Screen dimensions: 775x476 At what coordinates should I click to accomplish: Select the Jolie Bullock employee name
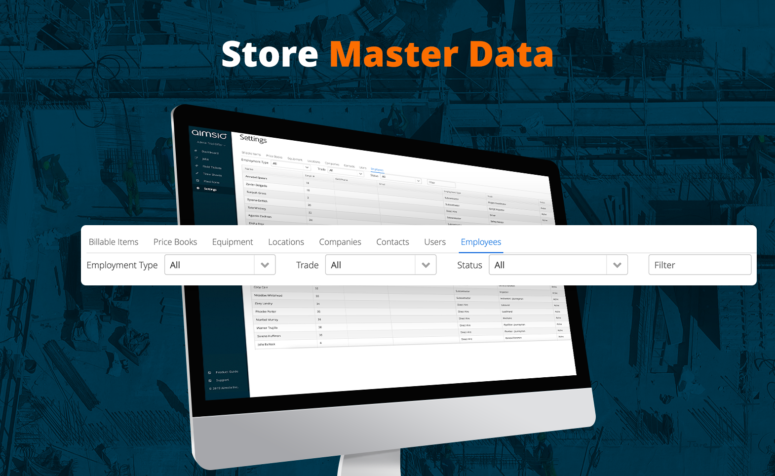tap(267, 344)
